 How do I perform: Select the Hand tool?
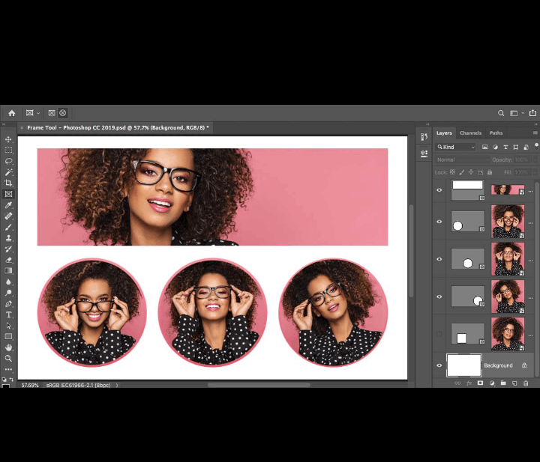coord(8,347)
